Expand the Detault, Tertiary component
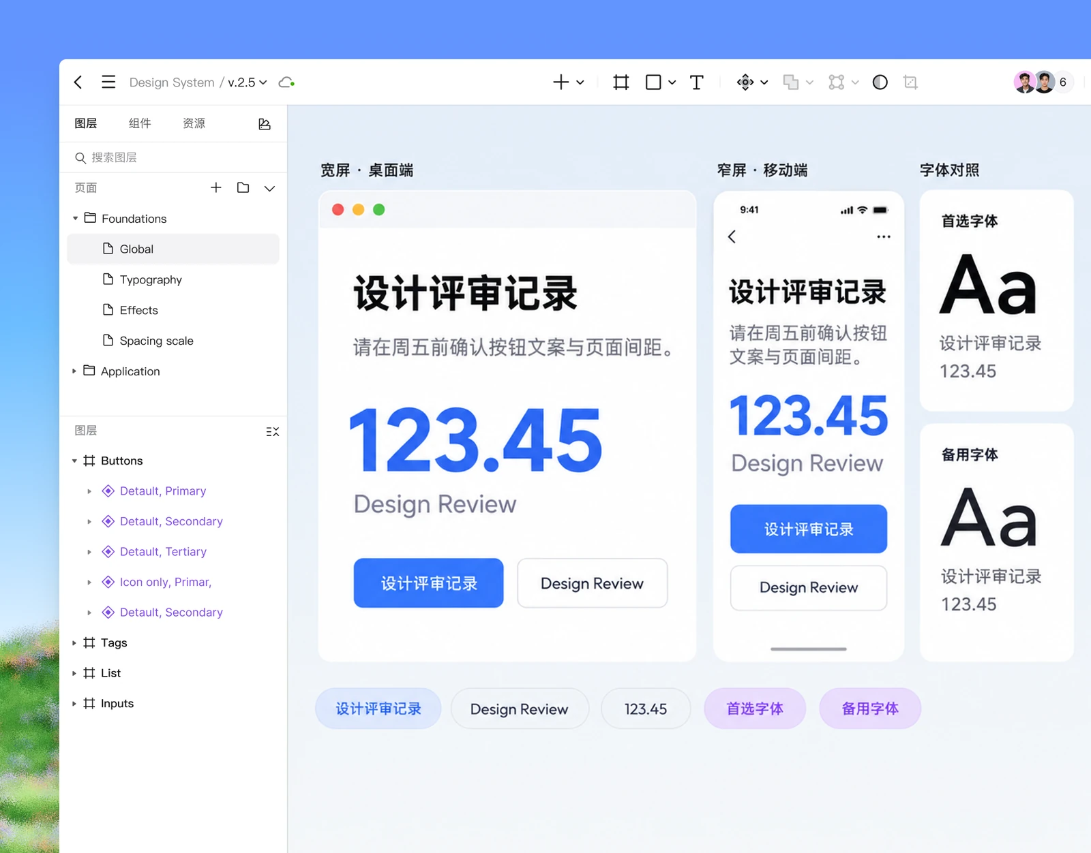 tap(89, 552)
